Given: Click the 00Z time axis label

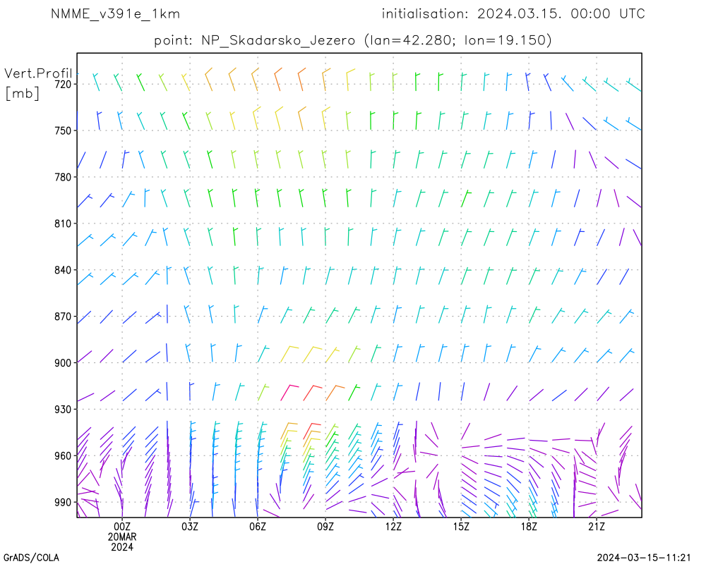Looking at the screenshot, I should pos(122,527).
